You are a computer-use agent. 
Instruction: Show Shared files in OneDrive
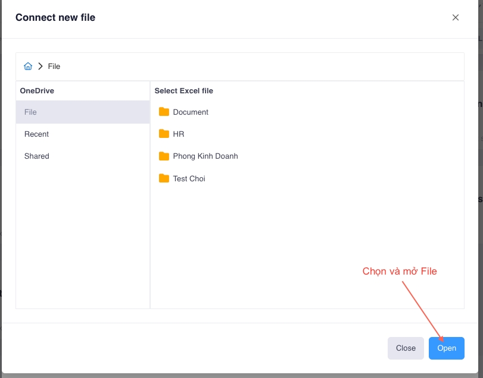(36, 156)
